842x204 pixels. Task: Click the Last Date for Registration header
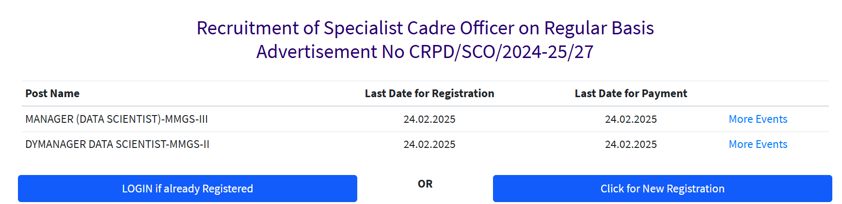click(429, 93)
